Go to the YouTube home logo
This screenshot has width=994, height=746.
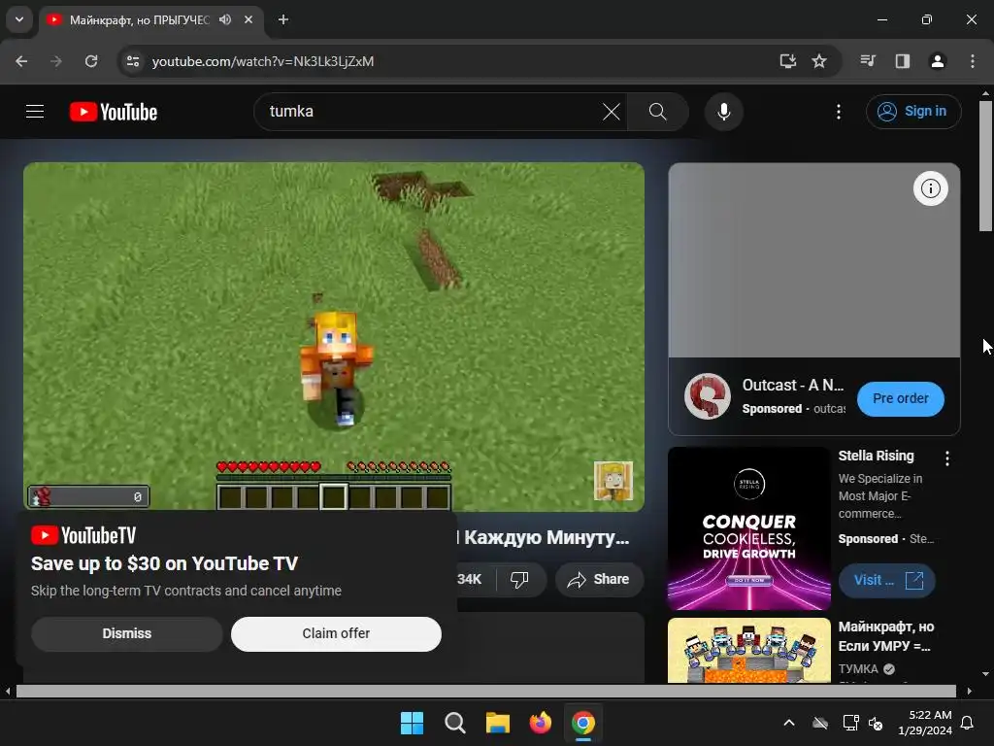click(114, 112)
